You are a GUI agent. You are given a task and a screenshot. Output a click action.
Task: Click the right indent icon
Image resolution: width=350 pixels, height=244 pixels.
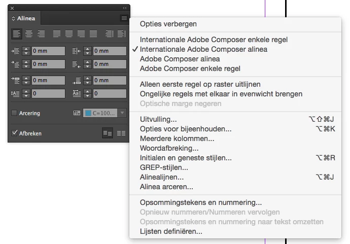76,51
